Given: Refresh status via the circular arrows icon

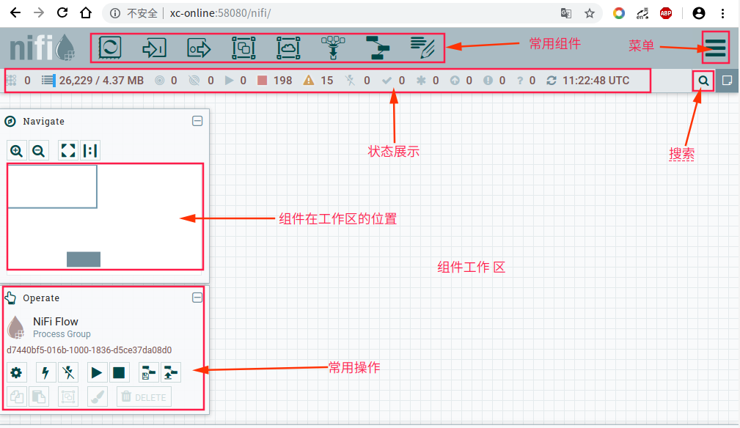Looking at the screenshot, I should coord(552,81).
